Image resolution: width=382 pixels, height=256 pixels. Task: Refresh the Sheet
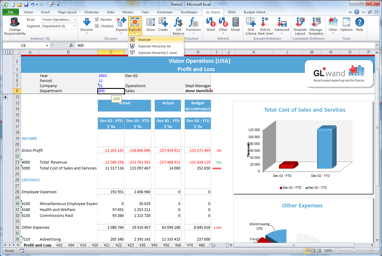pos(211,24)
